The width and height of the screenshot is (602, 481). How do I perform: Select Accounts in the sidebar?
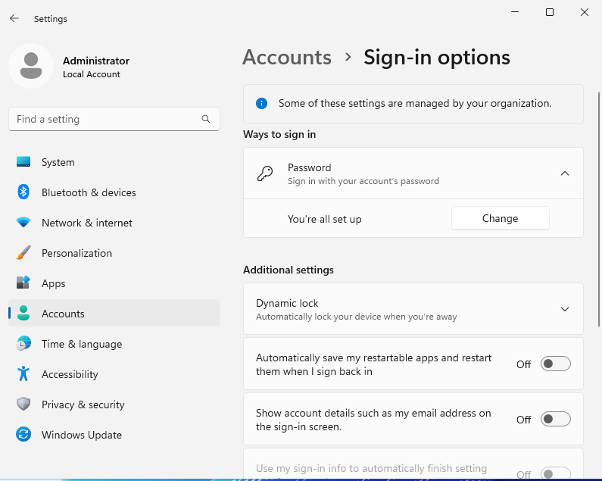(64, 314)
